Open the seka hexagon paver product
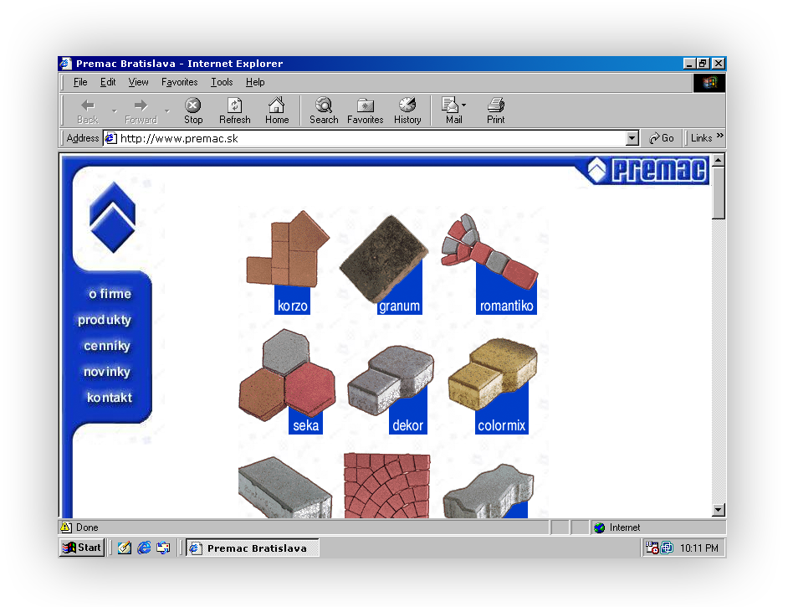This screenshot has height=607, width=793. 287,382
